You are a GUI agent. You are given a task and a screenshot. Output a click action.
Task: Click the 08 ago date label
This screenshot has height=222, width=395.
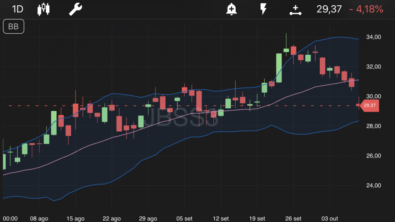pyautogui.click(x=39, y=219)
